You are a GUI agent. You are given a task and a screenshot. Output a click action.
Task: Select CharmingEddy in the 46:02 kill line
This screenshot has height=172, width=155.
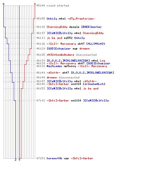pyautogui.click(x=57, y=27)
